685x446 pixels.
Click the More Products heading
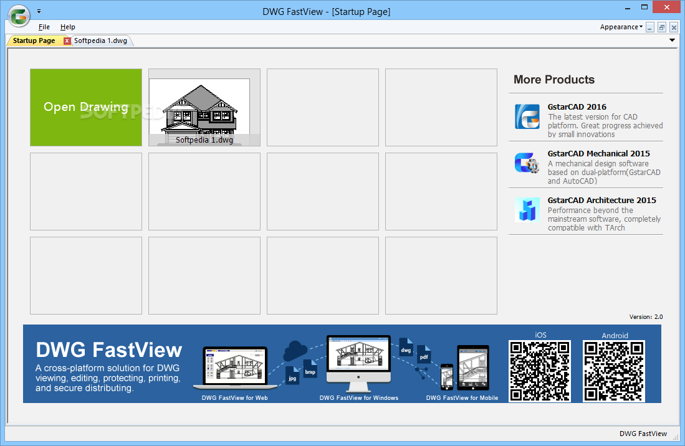click(x=554, y=80)
